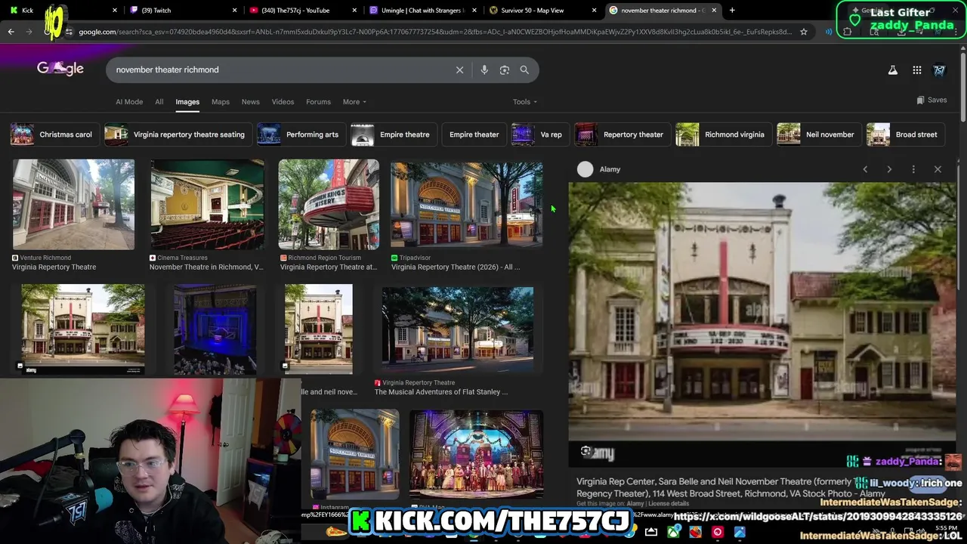Open the blue-lit stage interior thumbnail
Screen dimensions: 967x544
[215, 329]
